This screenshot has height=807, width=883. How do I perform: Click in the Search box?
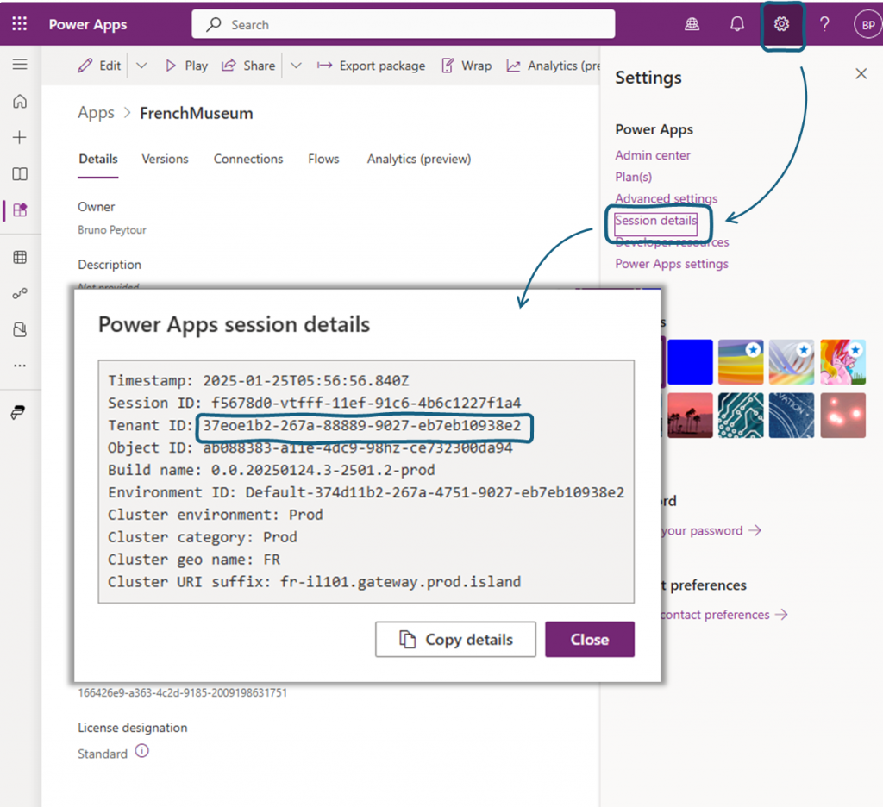pyautogui.click(x=403, y=25)
